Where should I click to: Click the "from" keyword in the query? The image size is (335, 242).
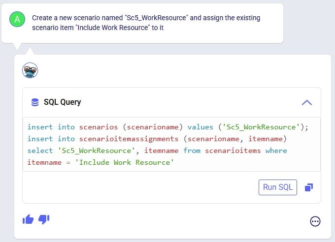pyautogui.click(x=192, y=151)
